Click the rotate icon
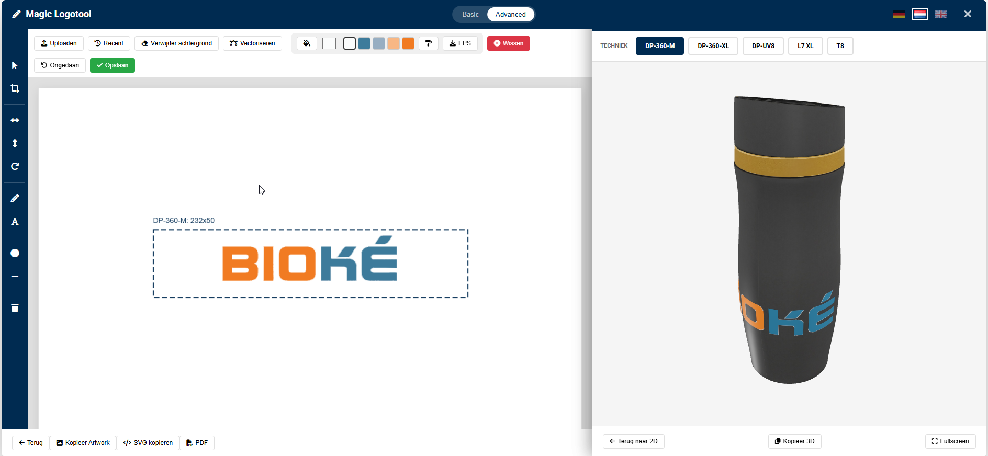Image resolution: width=988 pixels, height=456 pixels. click(15, 166)
